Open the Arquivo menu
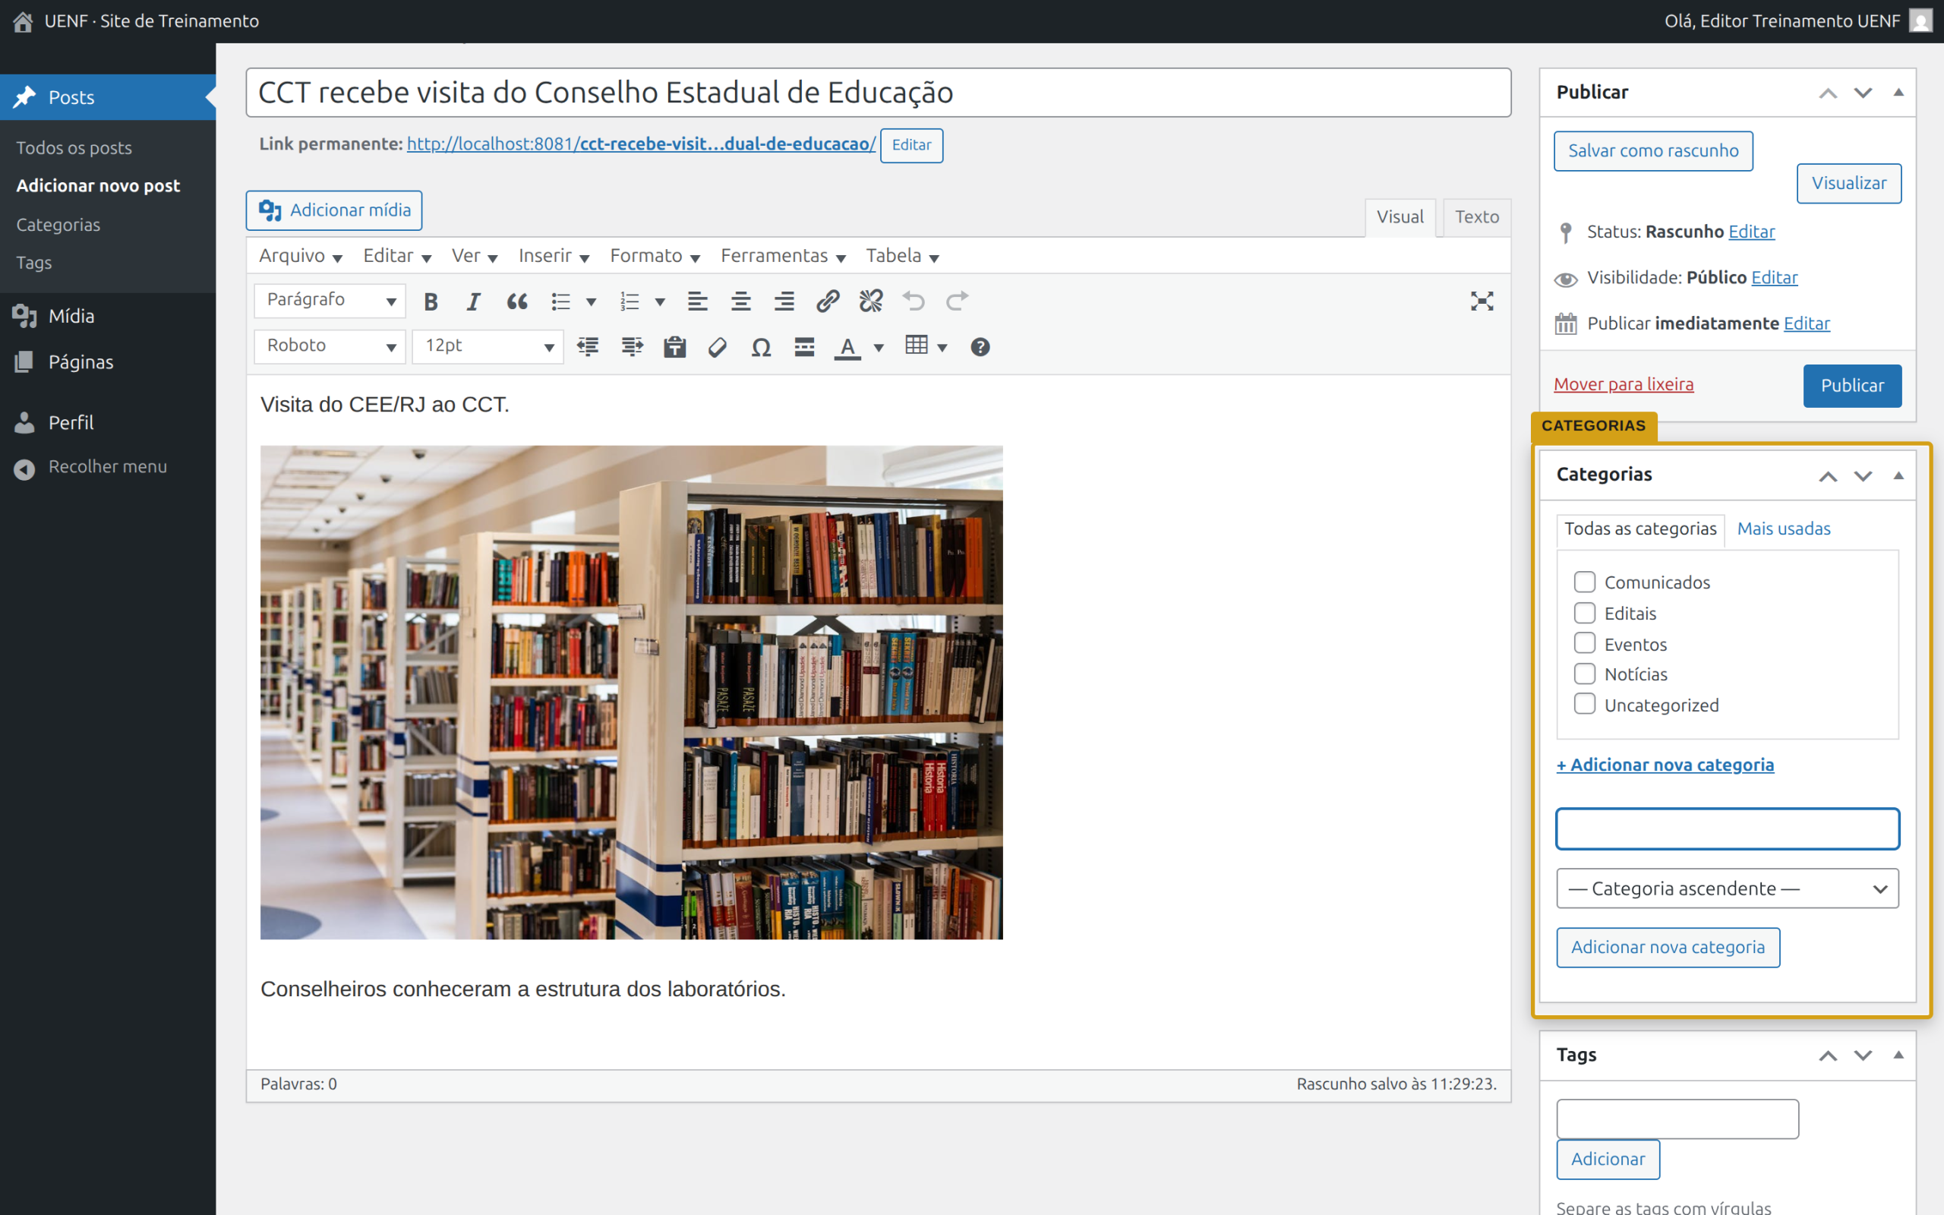This screenshot has width=1944, height=1215. pyautogui.click(x=301, y=257)
